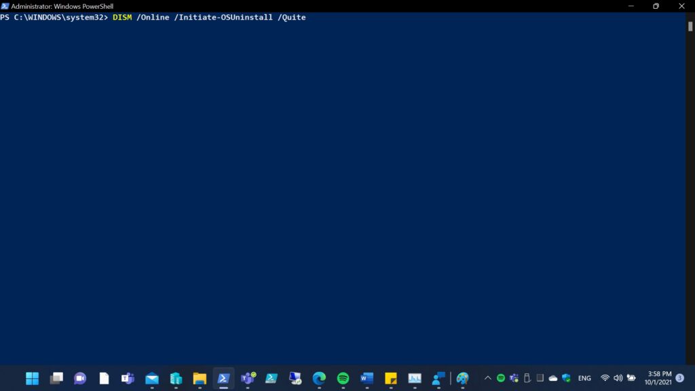The height and width of the screenshot is (391, 695).
Task: Open Sticky Notes app
Action: 391,378
